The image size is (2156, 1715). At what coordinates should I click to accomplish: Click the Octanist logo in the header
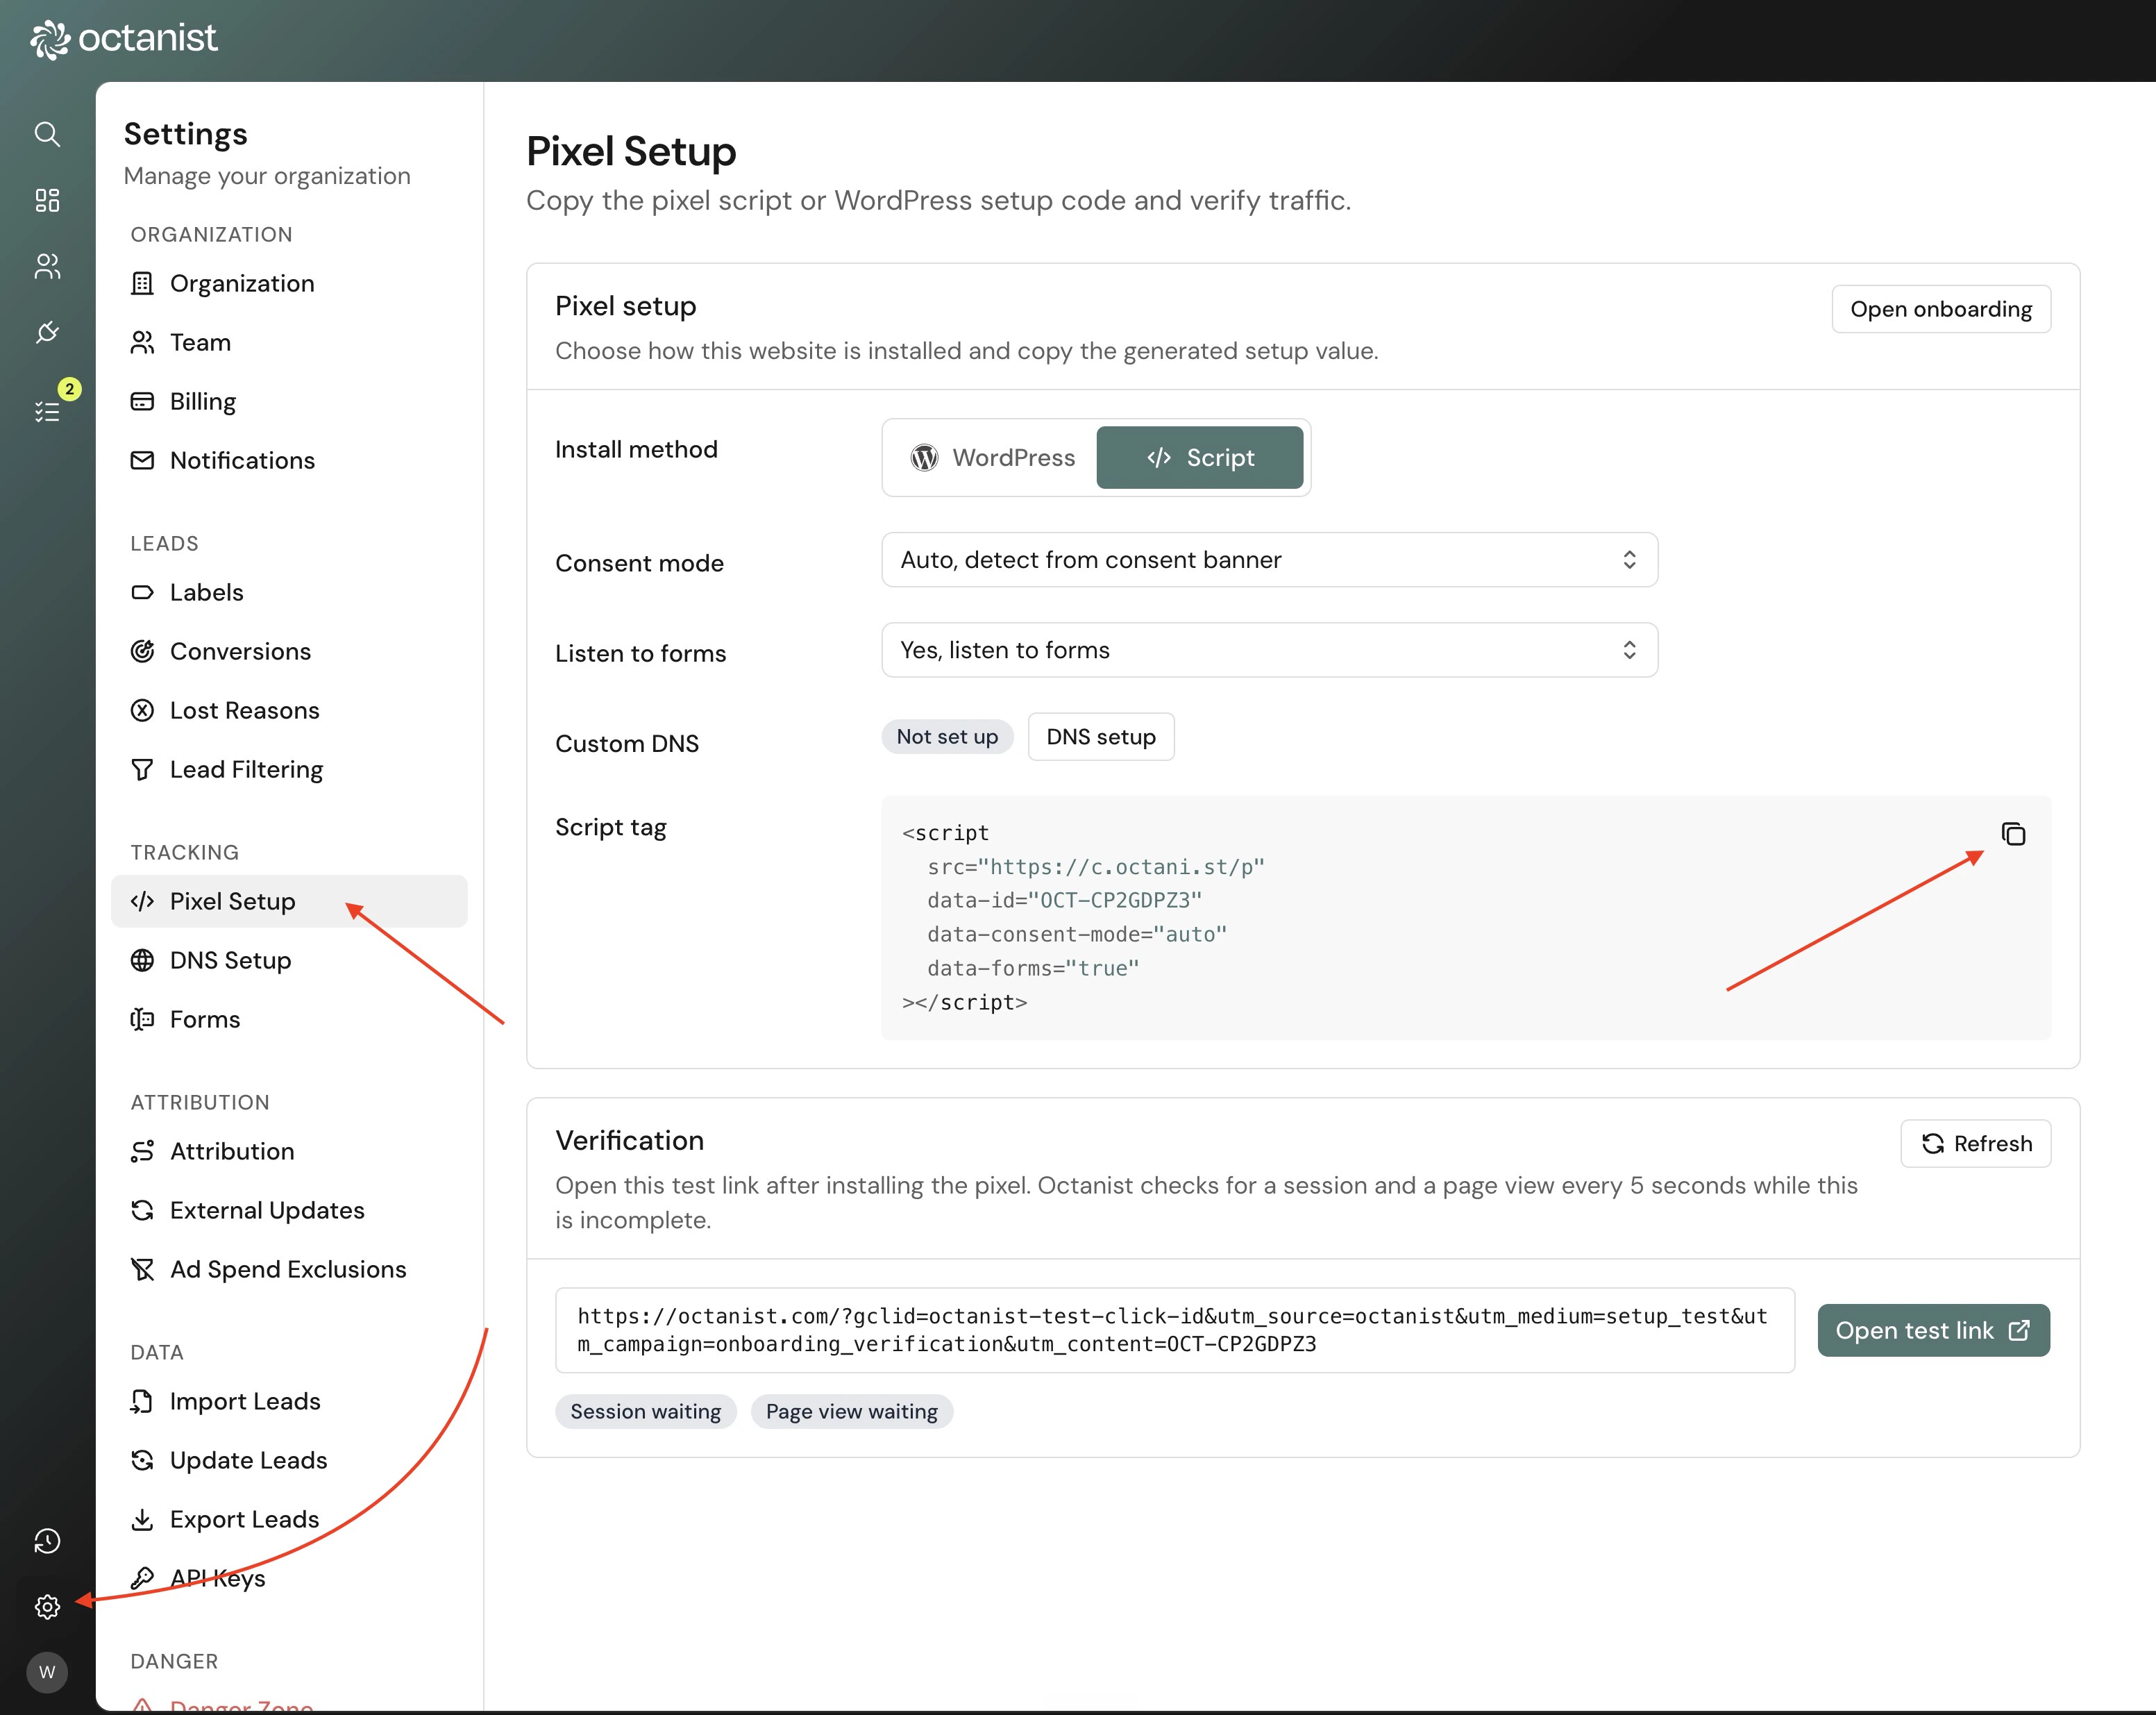click(x=123, y=39)
